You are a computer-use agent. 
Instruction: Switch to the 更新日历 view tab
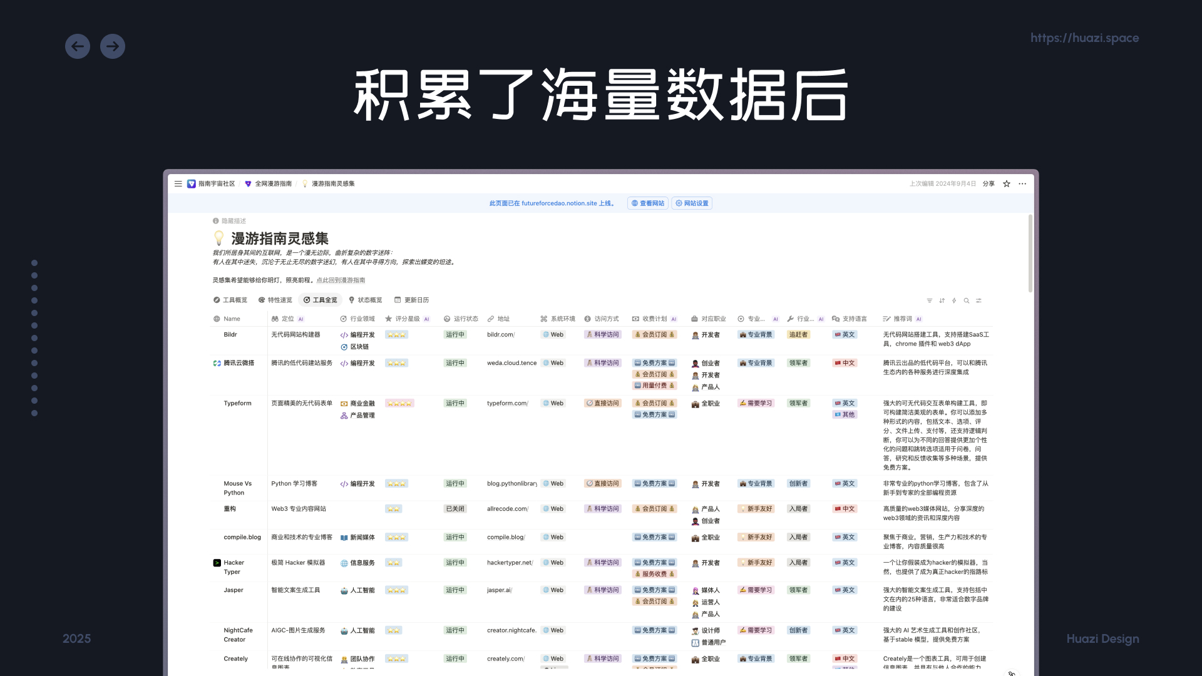coord(411,300)
